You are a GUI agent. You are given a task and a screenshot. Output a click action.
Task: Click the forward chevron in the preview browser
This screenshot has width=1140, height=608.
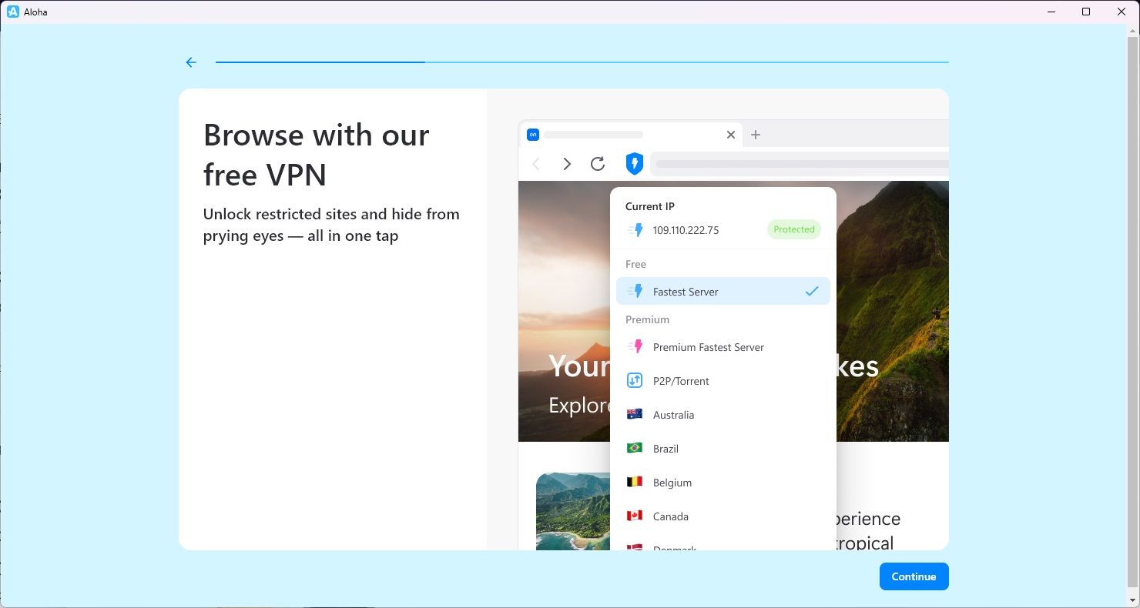567,163
